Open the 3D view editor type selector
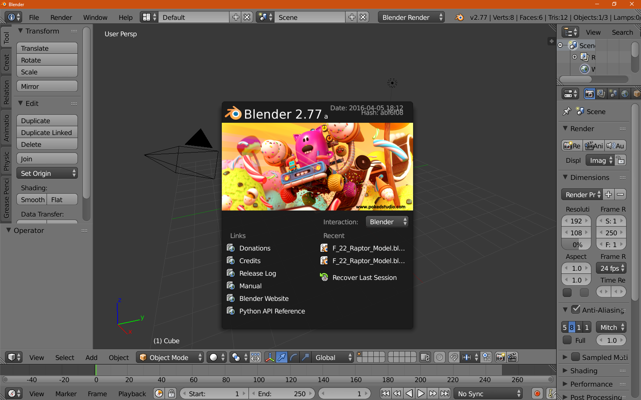The image size is (641, 400). coord(14,357)
